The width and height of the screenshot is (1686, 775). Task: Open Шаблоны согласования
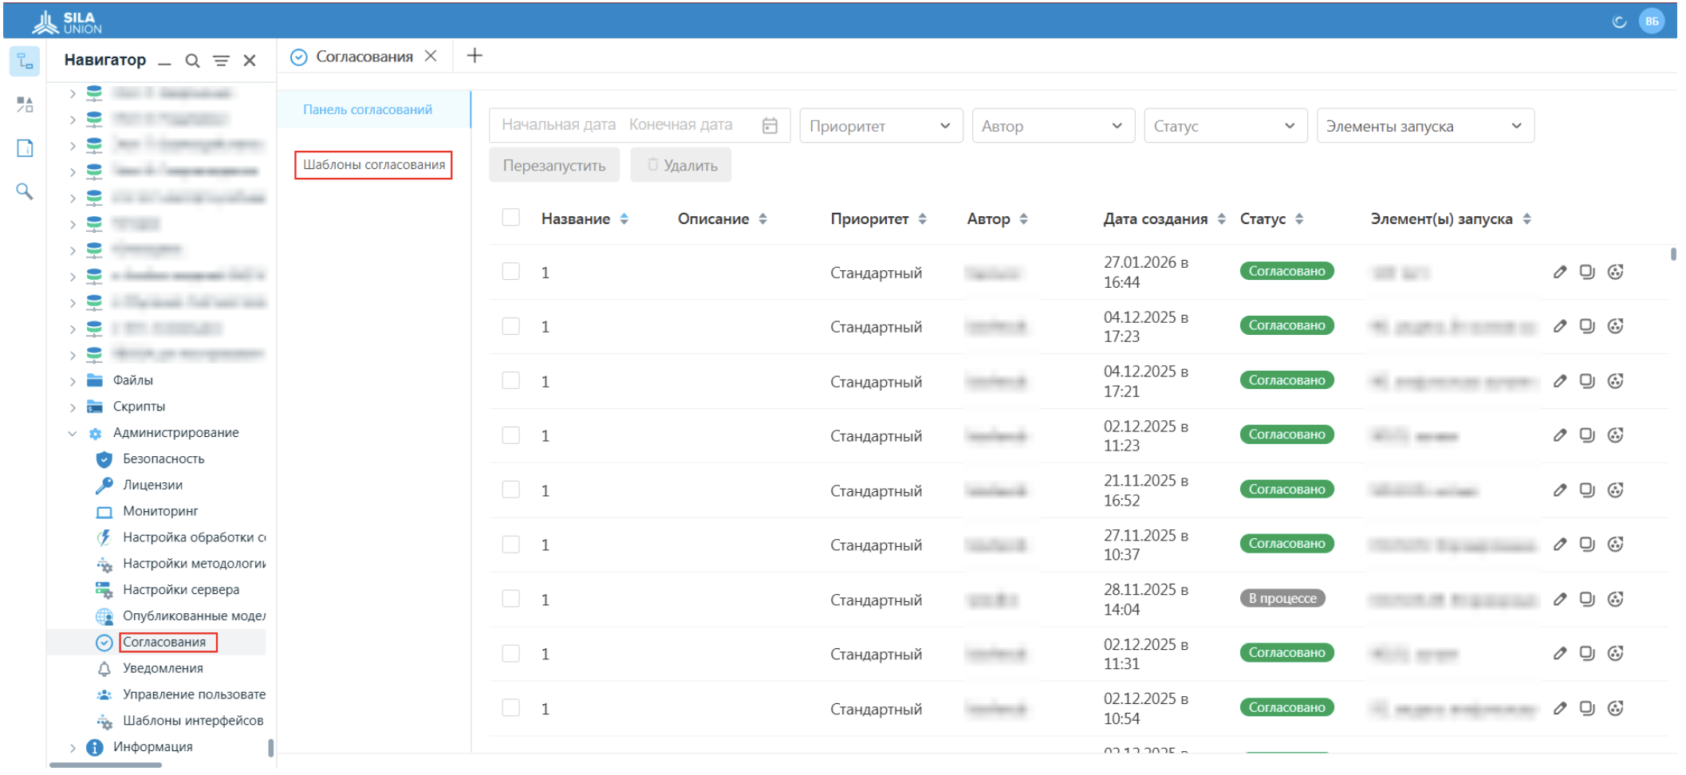point(372,164)
